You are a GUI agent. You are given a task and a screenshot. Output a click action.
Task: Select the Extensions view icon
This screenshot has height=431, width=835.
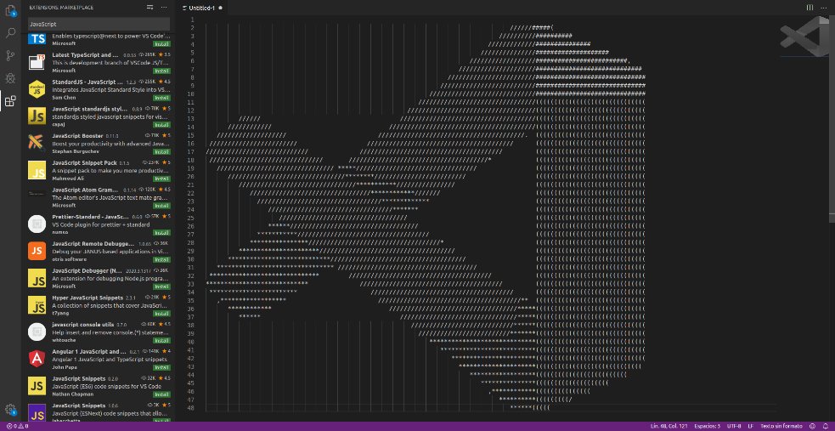(10, 100)
